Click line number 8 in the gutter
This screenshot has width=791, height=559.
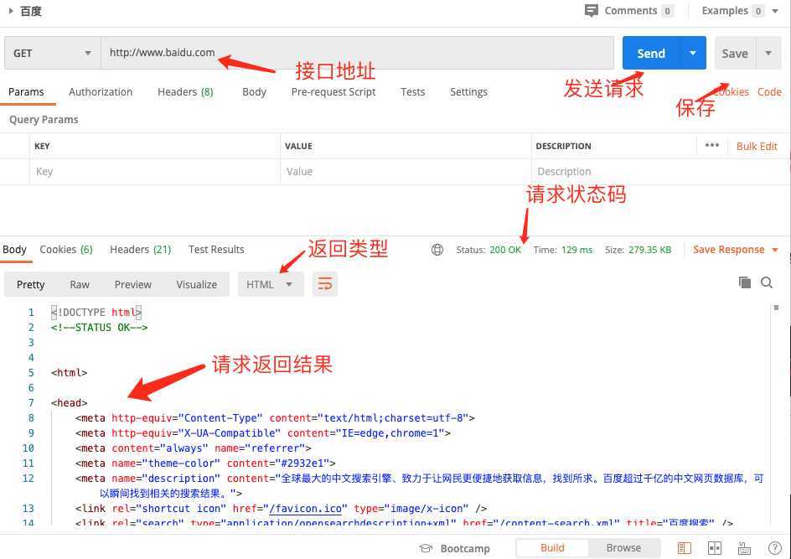pyautogui.click(x=31, y=417)
